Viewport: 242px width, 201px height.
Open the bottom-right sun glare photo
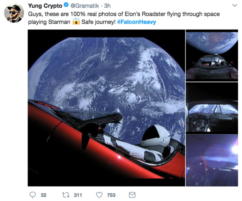coord(212,160)
